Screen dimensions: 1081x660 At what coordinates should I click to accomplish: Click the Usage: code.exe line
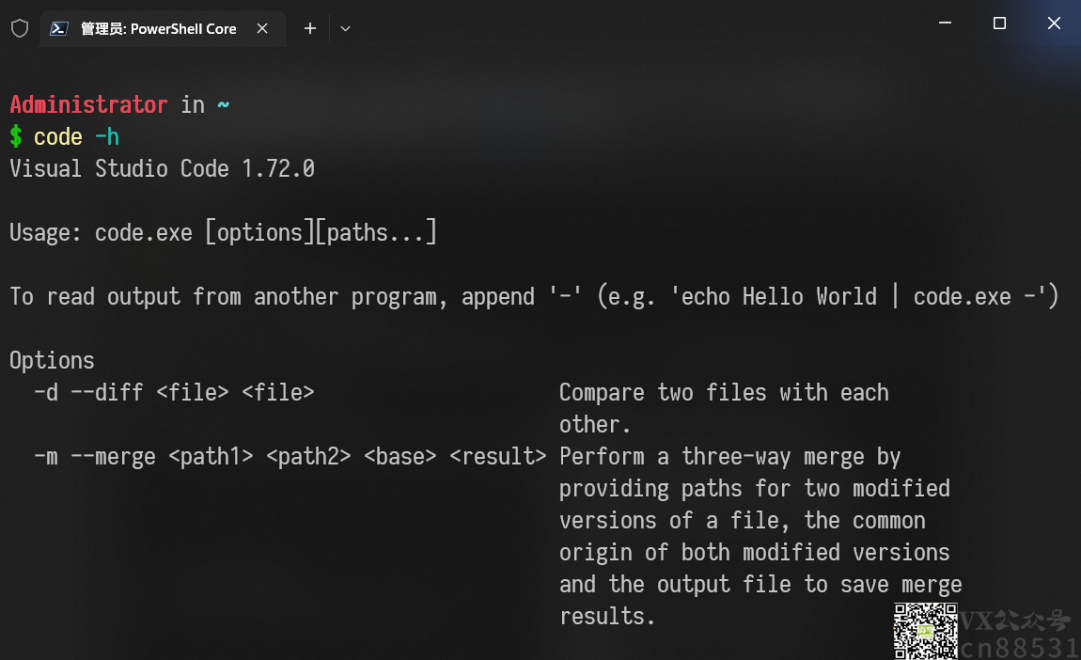(x=224, y=232)
